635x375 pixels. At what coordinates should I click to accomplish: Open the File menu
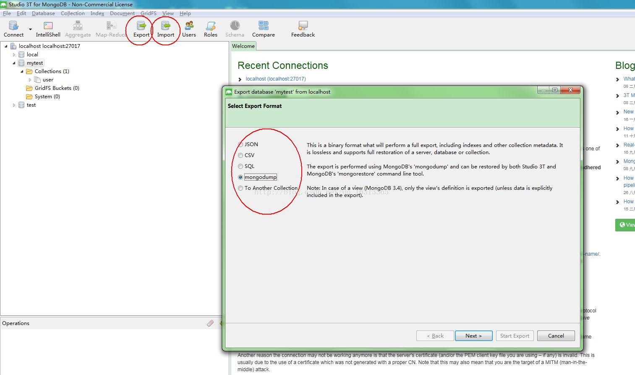(7, 13)
